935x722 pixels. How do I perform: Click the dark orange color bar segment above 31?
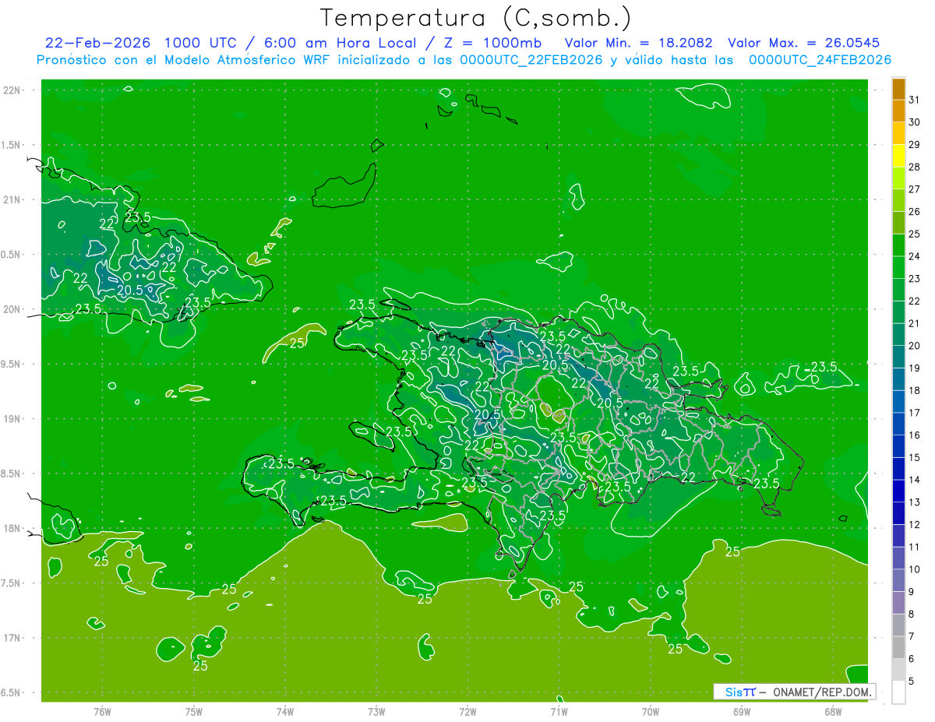point(898,89)
